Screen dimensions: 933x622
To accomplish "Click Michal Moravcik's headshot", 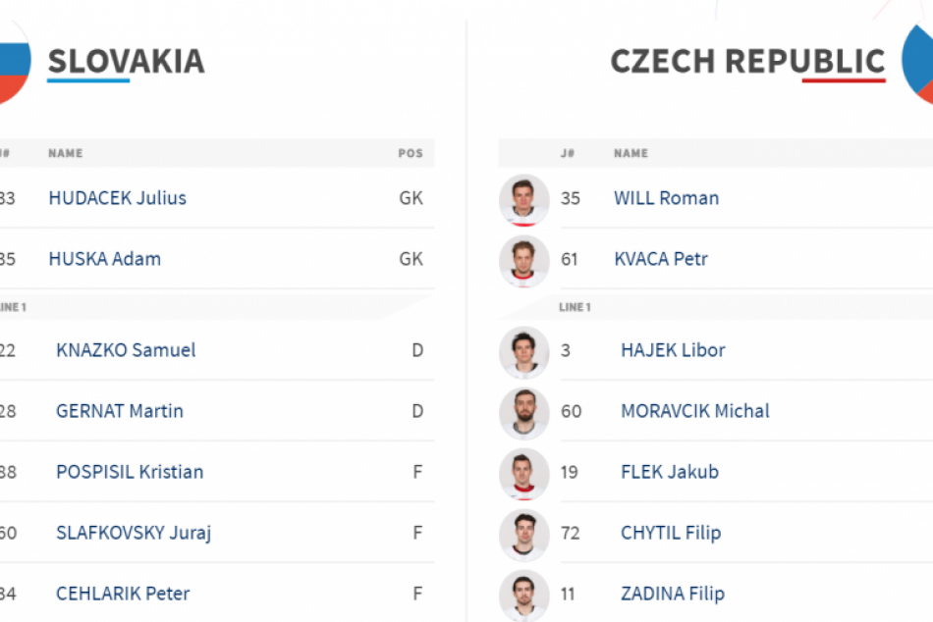I will [523, 412].
